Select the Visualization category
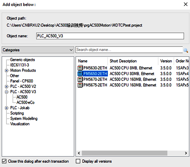Viewport: 190px width, 167px height. [20, 124]
